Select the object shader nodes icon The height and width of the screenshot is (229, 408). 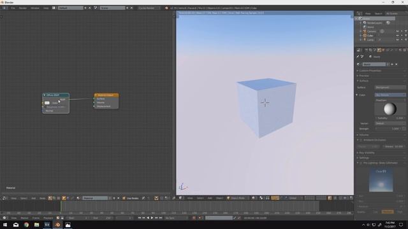(x=64, y=198)
